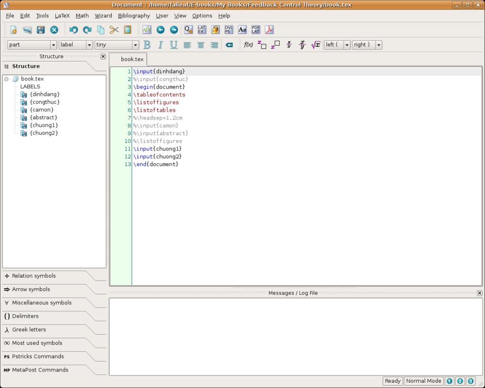Open the PDF viewer icon
This screenshot has width=485, height=388.
coord(269,30)
